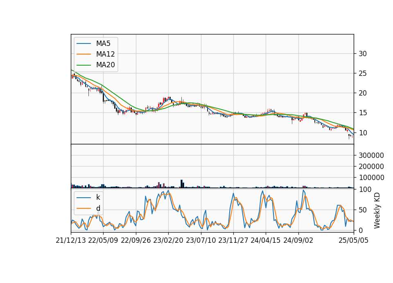Click the orange MA12 legend line
This screenshot has height=283, width=393.
click(x=84, y=54)
